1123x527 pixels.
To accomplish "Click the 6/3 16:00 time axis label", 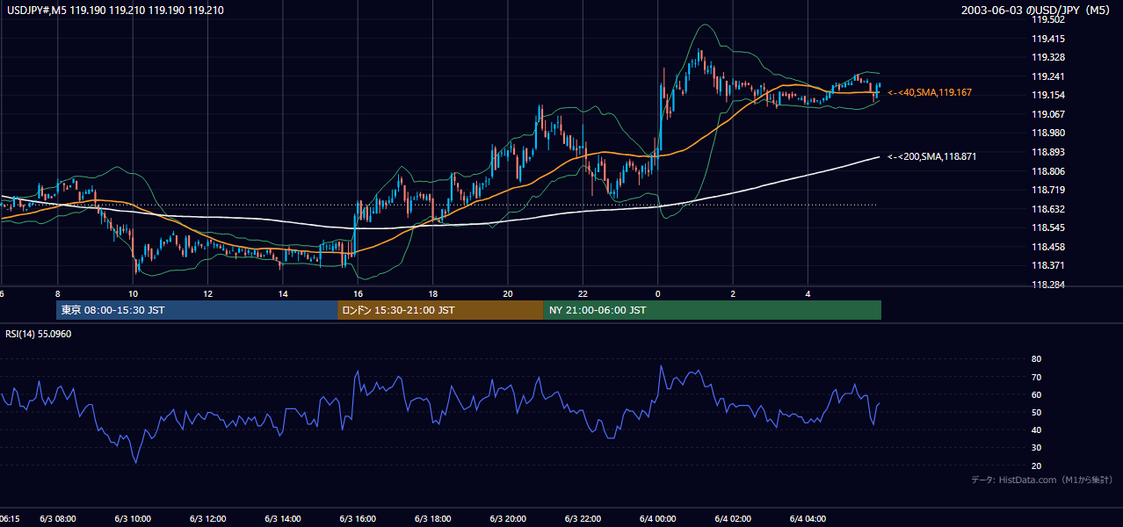I will [358, 518].
